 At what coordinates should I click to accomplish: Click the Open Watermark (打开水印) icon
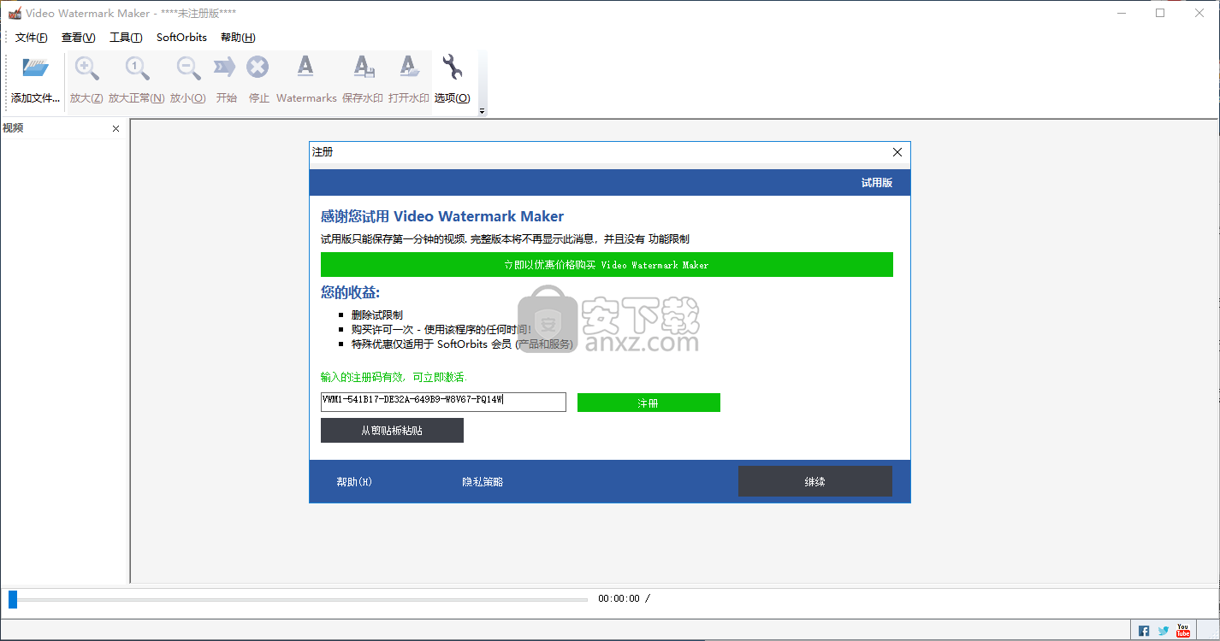pos(409,68)
